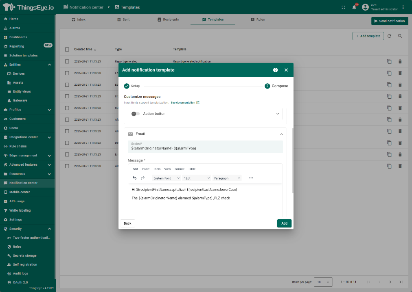Click the undo arrow in message editor

coord(135,178)
